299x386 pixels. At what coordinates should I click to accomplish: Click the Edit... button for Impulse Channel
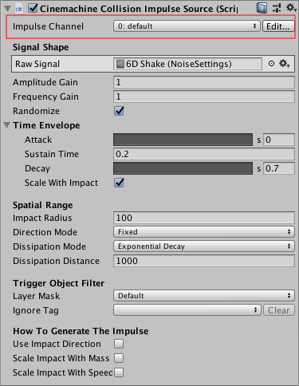[x=278, y=26]
